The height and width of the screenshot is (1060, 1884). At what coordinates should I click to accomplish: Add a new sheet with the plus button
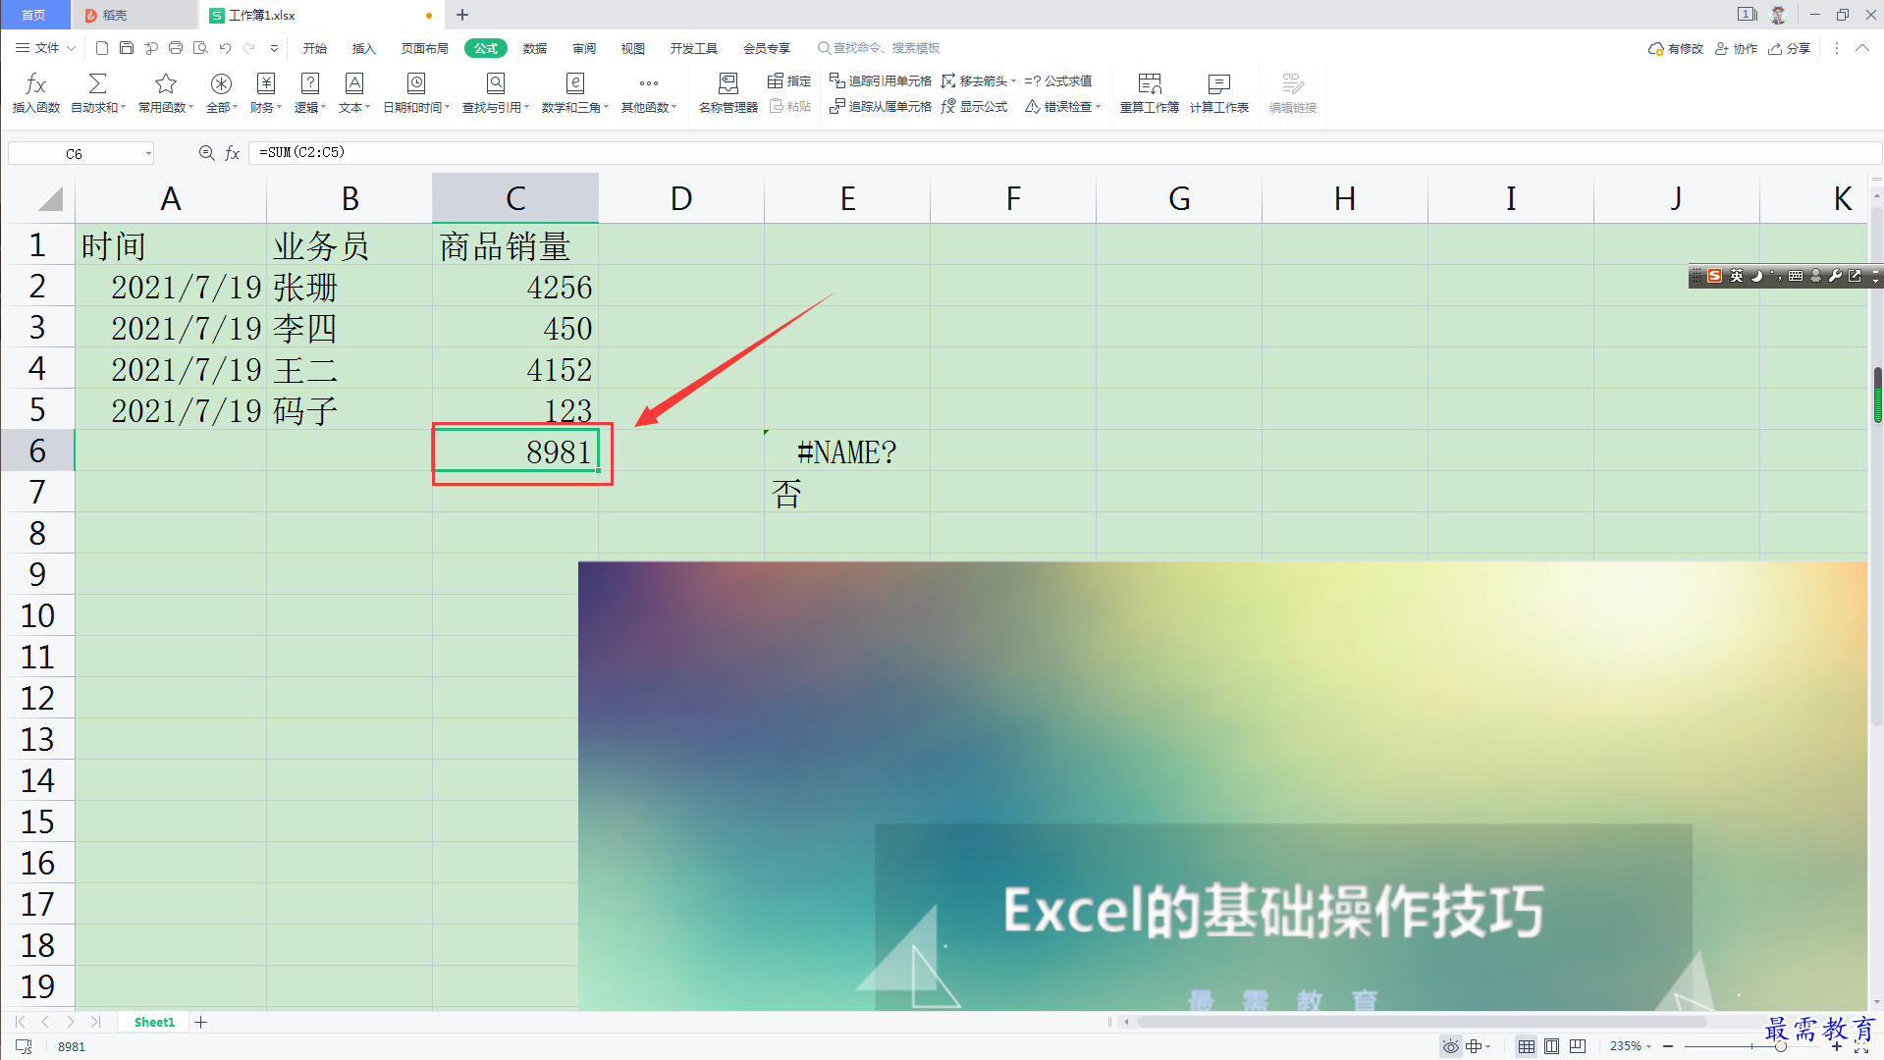click(x=201, y=1022)
